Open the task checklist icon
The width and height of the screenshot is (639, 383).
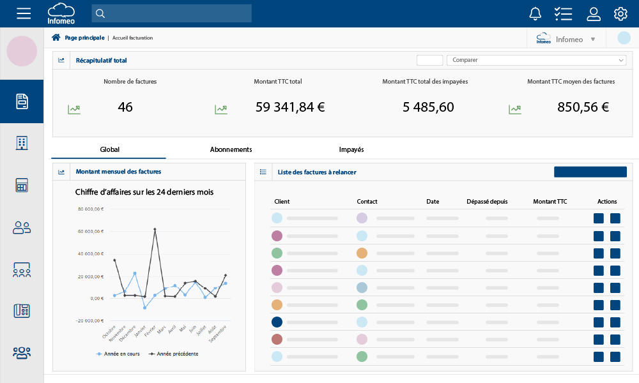tap(563, 13)
